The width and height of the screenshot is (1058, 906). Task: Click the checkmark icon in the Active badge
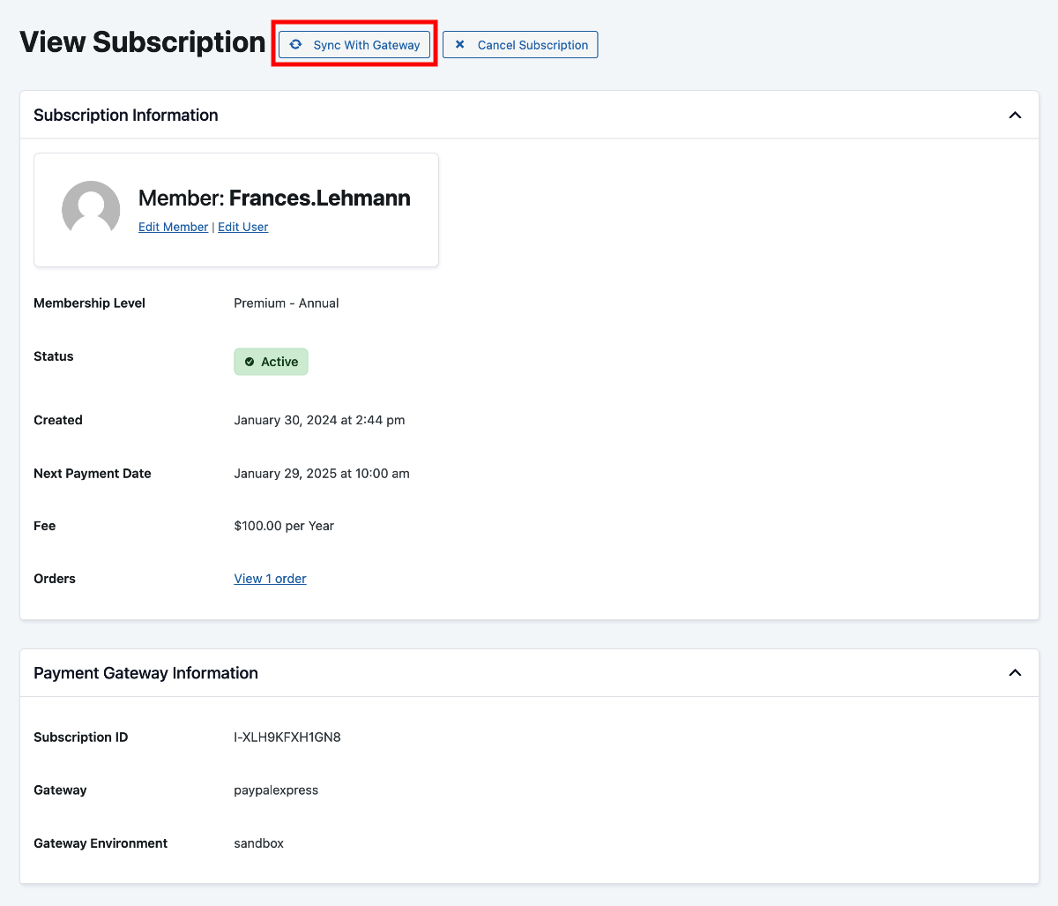[250, 361]
